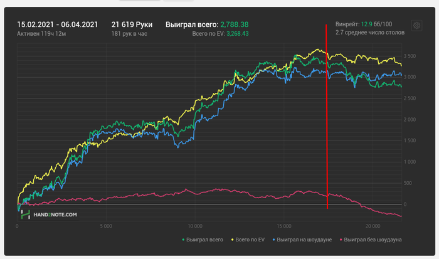Click the 10 000 x-axis label

[x=195, y=226]
